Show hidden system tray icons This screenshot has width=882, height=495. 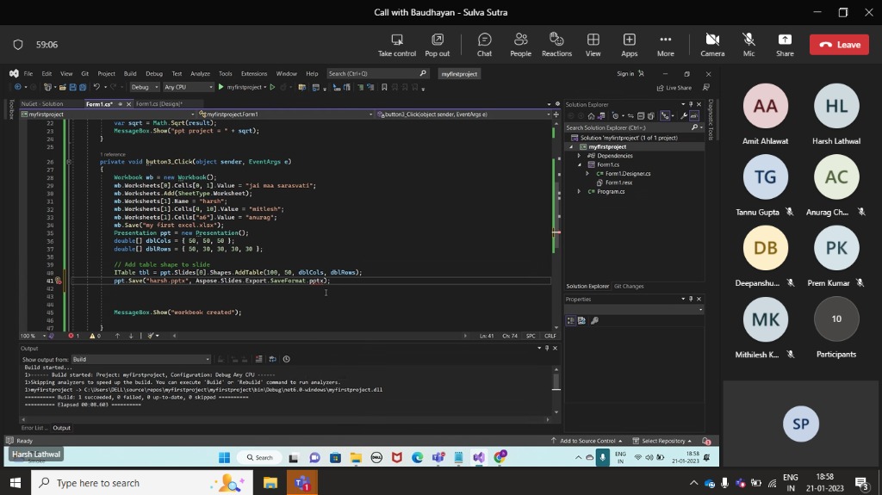(x=693, y=483)
